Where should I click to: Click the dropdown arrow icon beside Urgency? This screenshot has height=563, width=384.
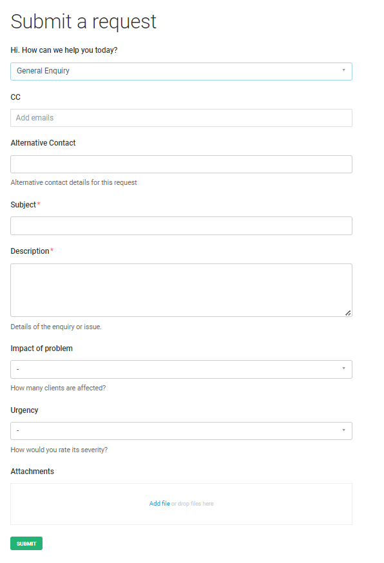pyautogui.click(x=344, y=430)
